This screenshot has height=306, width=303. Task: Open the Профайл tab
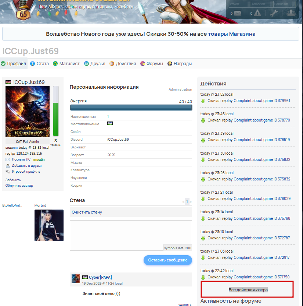pyautogui.click(x=14, y=64)
